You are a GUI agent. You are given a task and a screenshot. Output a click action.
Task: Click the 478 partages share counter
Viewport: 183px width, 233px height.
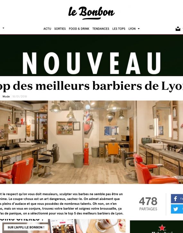(x=148, y=204)
